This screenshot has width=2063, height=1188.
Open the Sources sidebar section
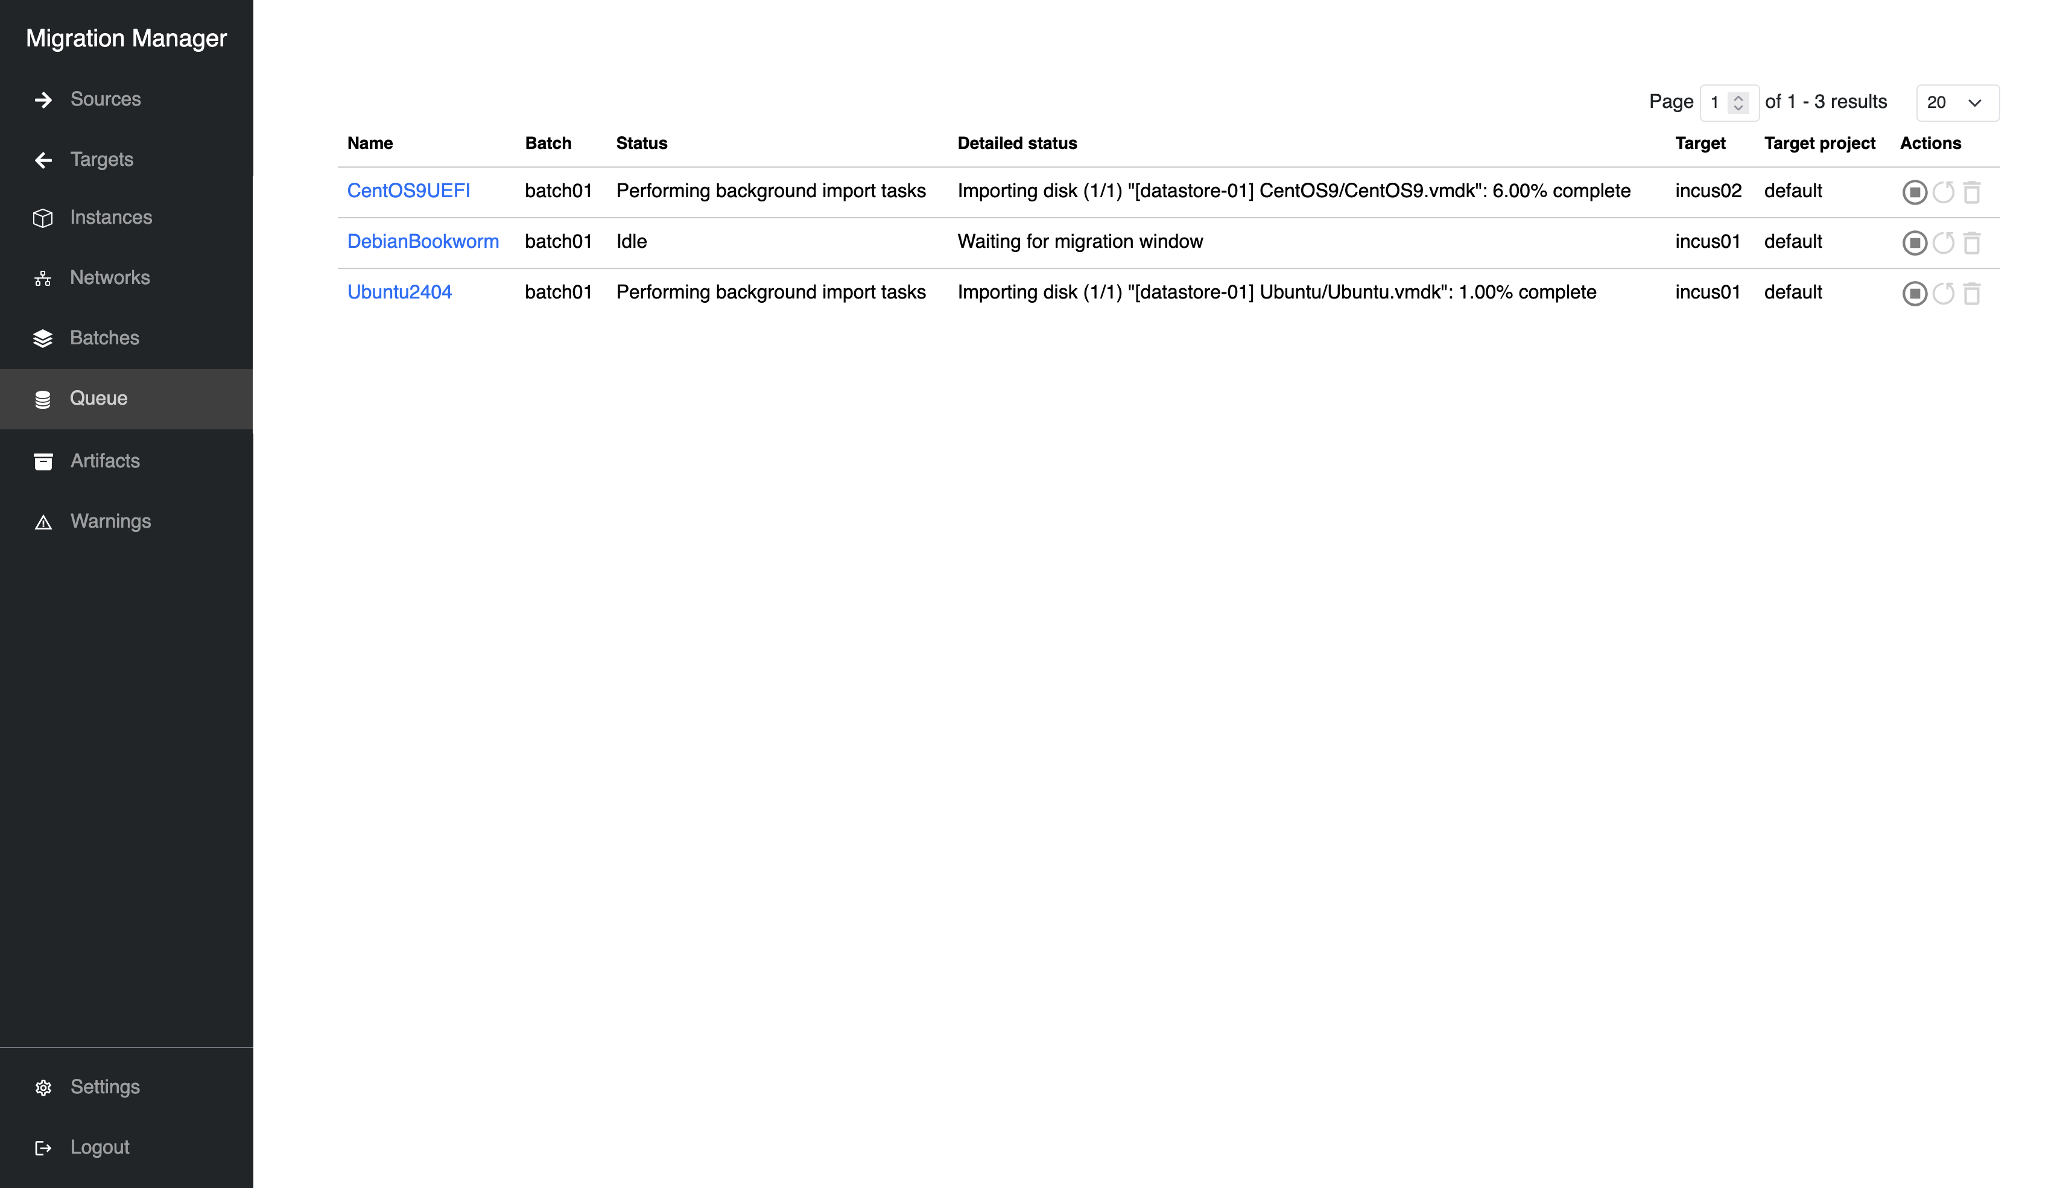(106, 100)
